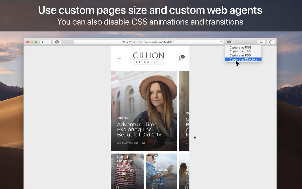
Task: Navigate back using the back arrow
Action: tap(43, 42)
